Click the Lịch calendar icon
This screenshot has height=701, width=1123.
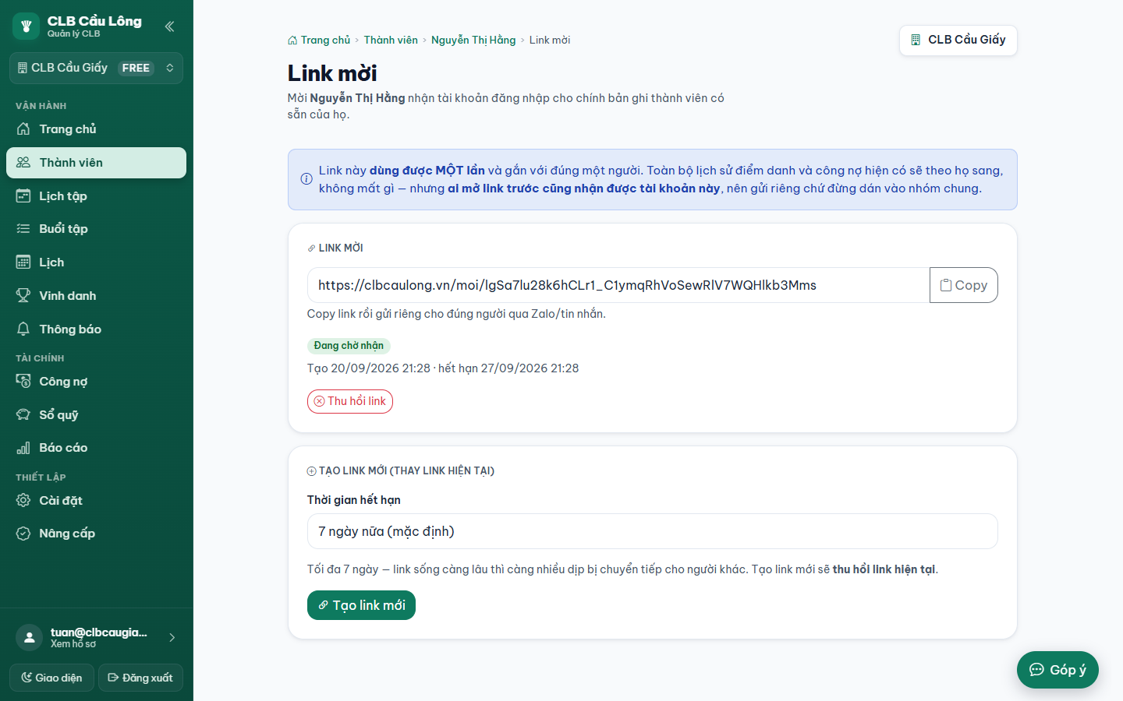pos(23,262)
